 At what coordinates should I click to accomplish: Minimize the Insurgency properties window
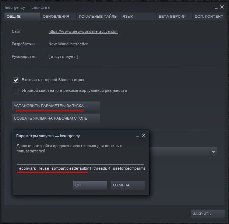(x=216, y=8)
